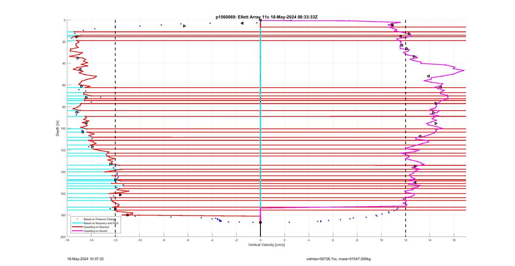
Task: Click the timestamp '18-May-2024 10:37:32' footer
Action: click(x=85, y=259)
